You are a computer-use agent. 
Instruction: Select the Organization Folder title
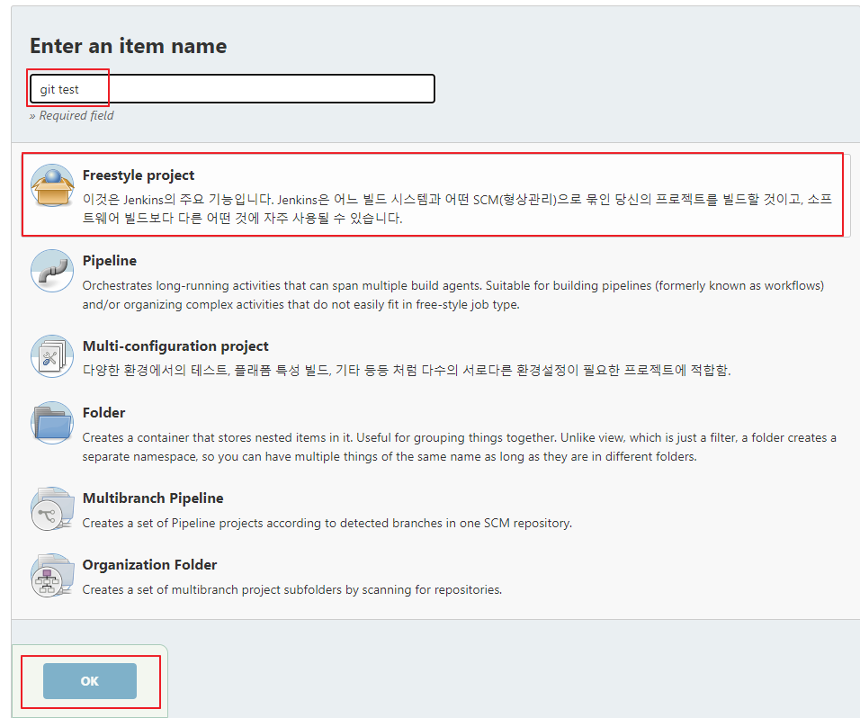pyautogui.click(x=149, y=564)
